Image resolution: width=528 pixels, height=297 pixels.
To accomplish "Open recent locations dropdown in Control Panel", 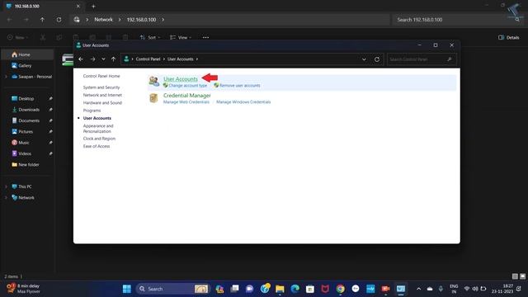I will [103, 59].
